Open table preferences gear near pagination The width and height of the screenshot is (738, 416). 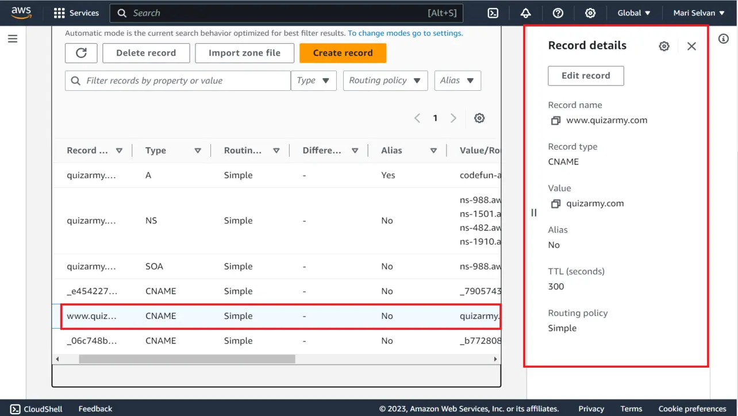tap(479, 118)
